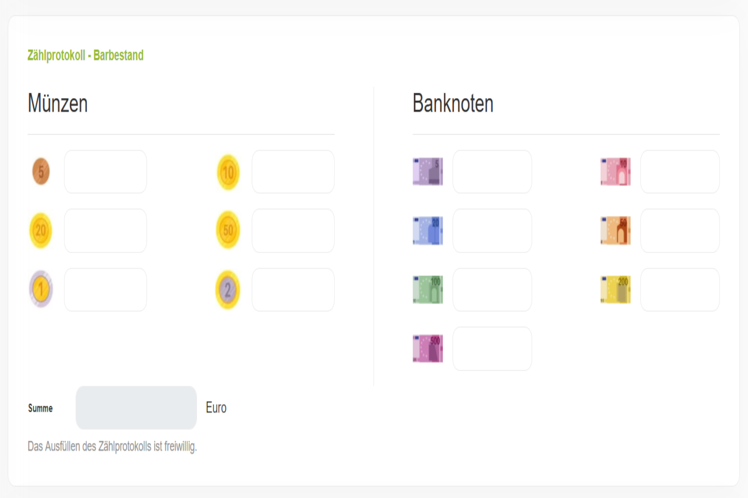
Task: Click the 200 Euro banknote count field
Action: tap(680, 289)
